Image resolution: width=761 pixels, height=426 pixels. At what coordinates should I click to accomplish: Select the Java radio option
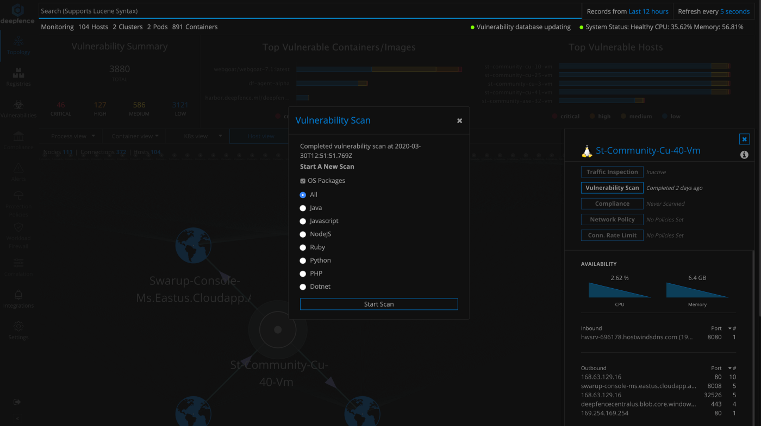[303, 208]
